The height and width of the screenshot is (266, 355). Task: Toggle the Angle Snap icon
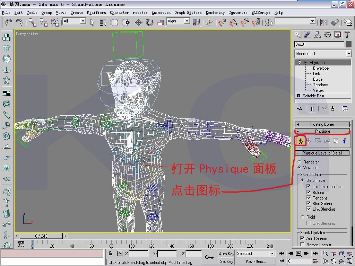coord(233,23)
